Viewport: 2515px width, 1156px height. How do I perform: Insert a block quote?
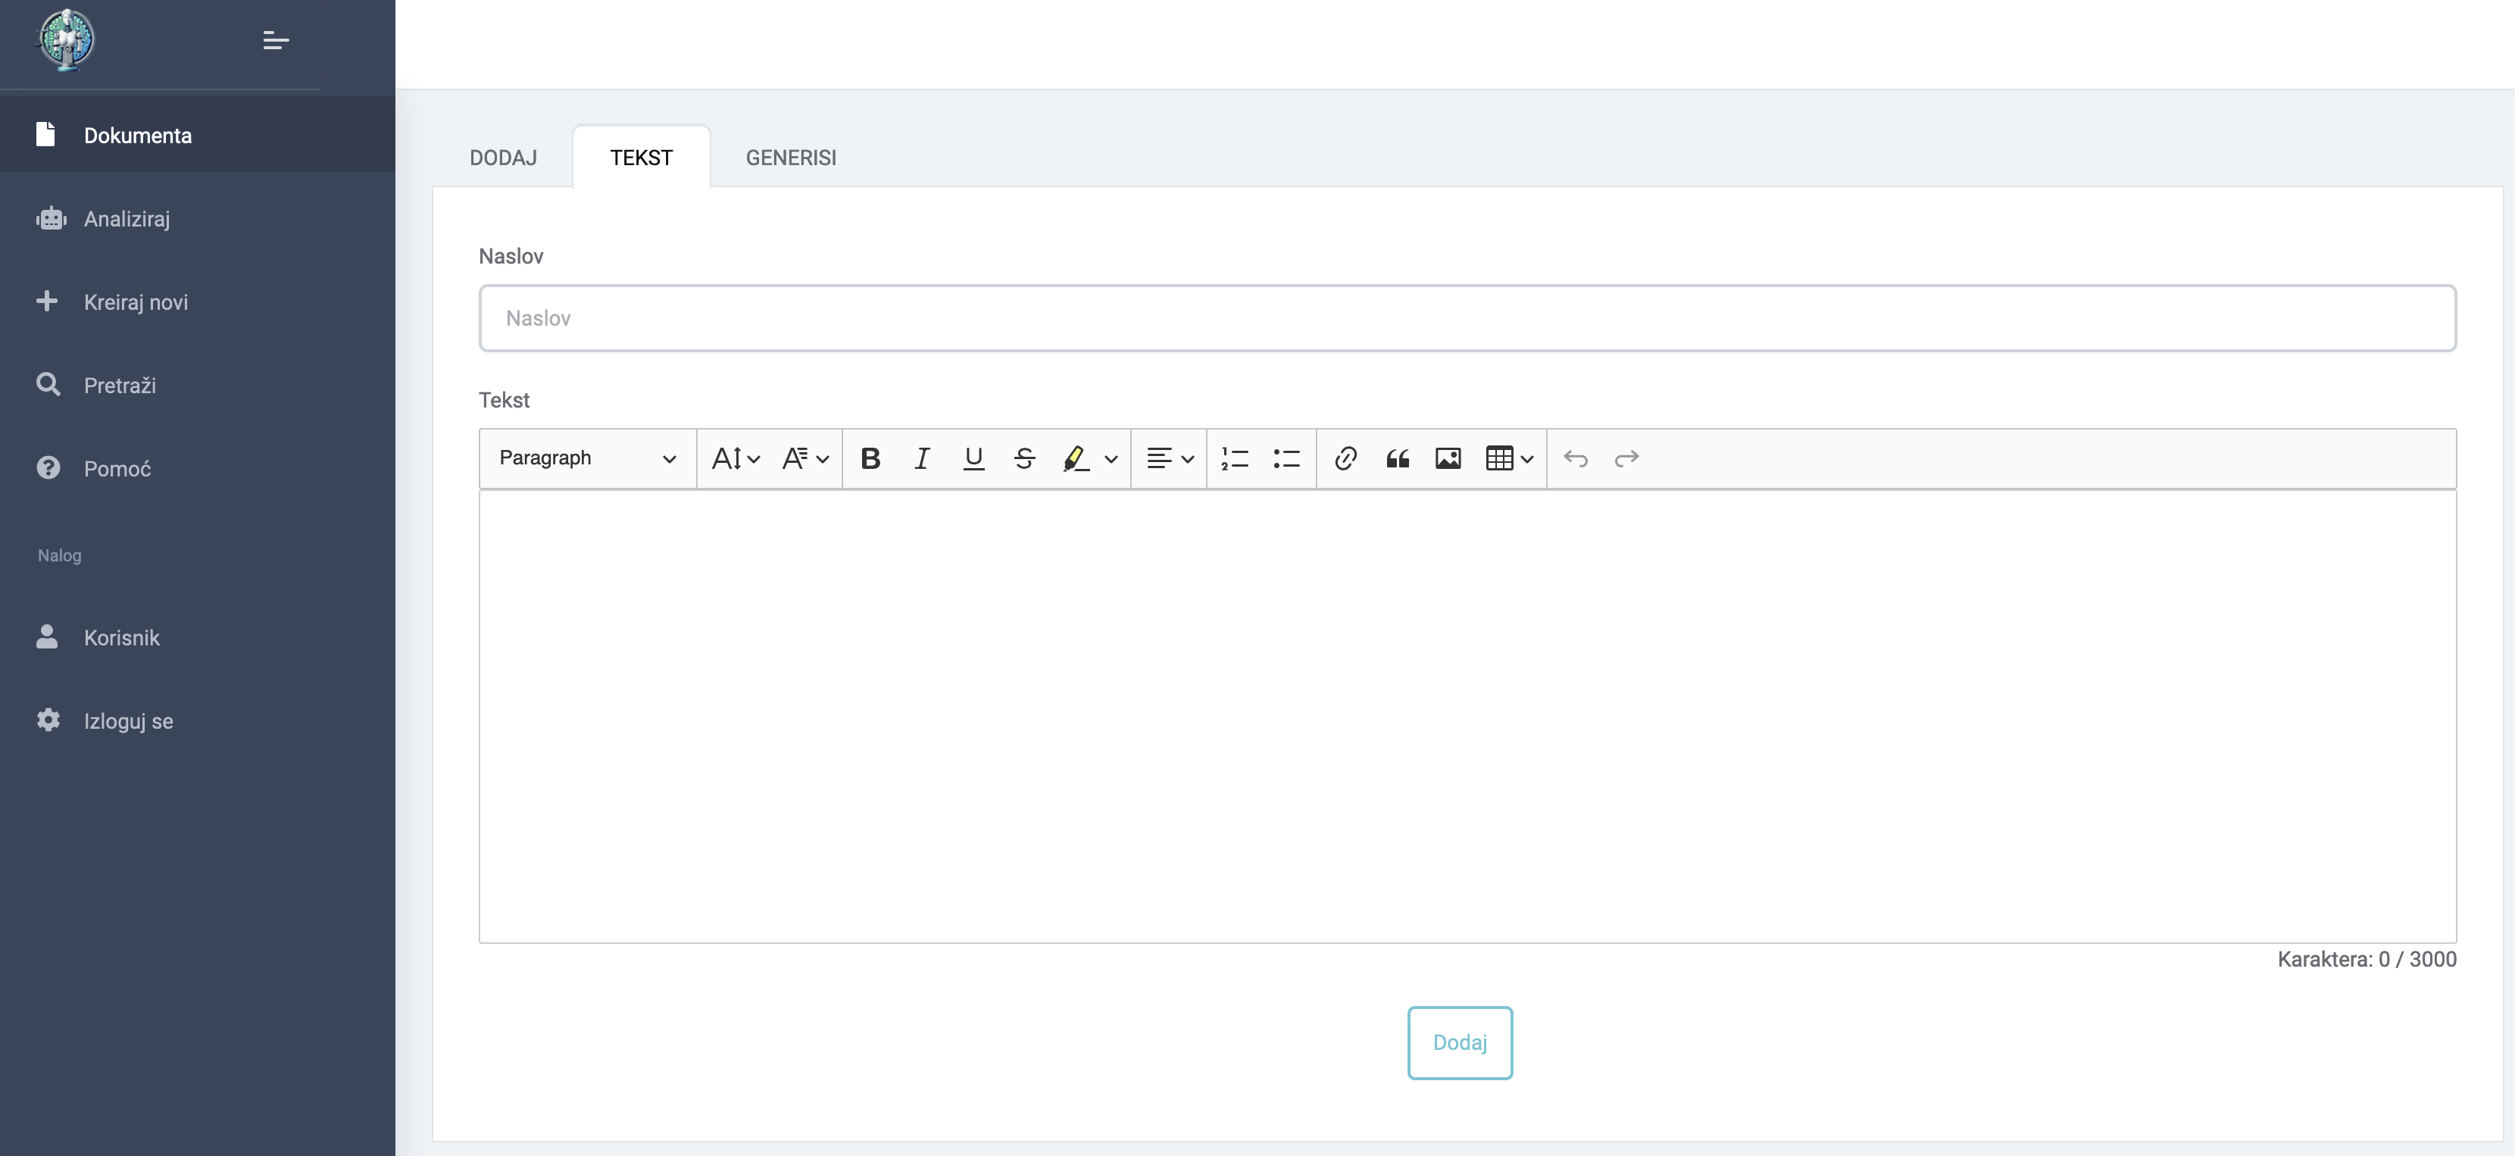pos(1397,458)
